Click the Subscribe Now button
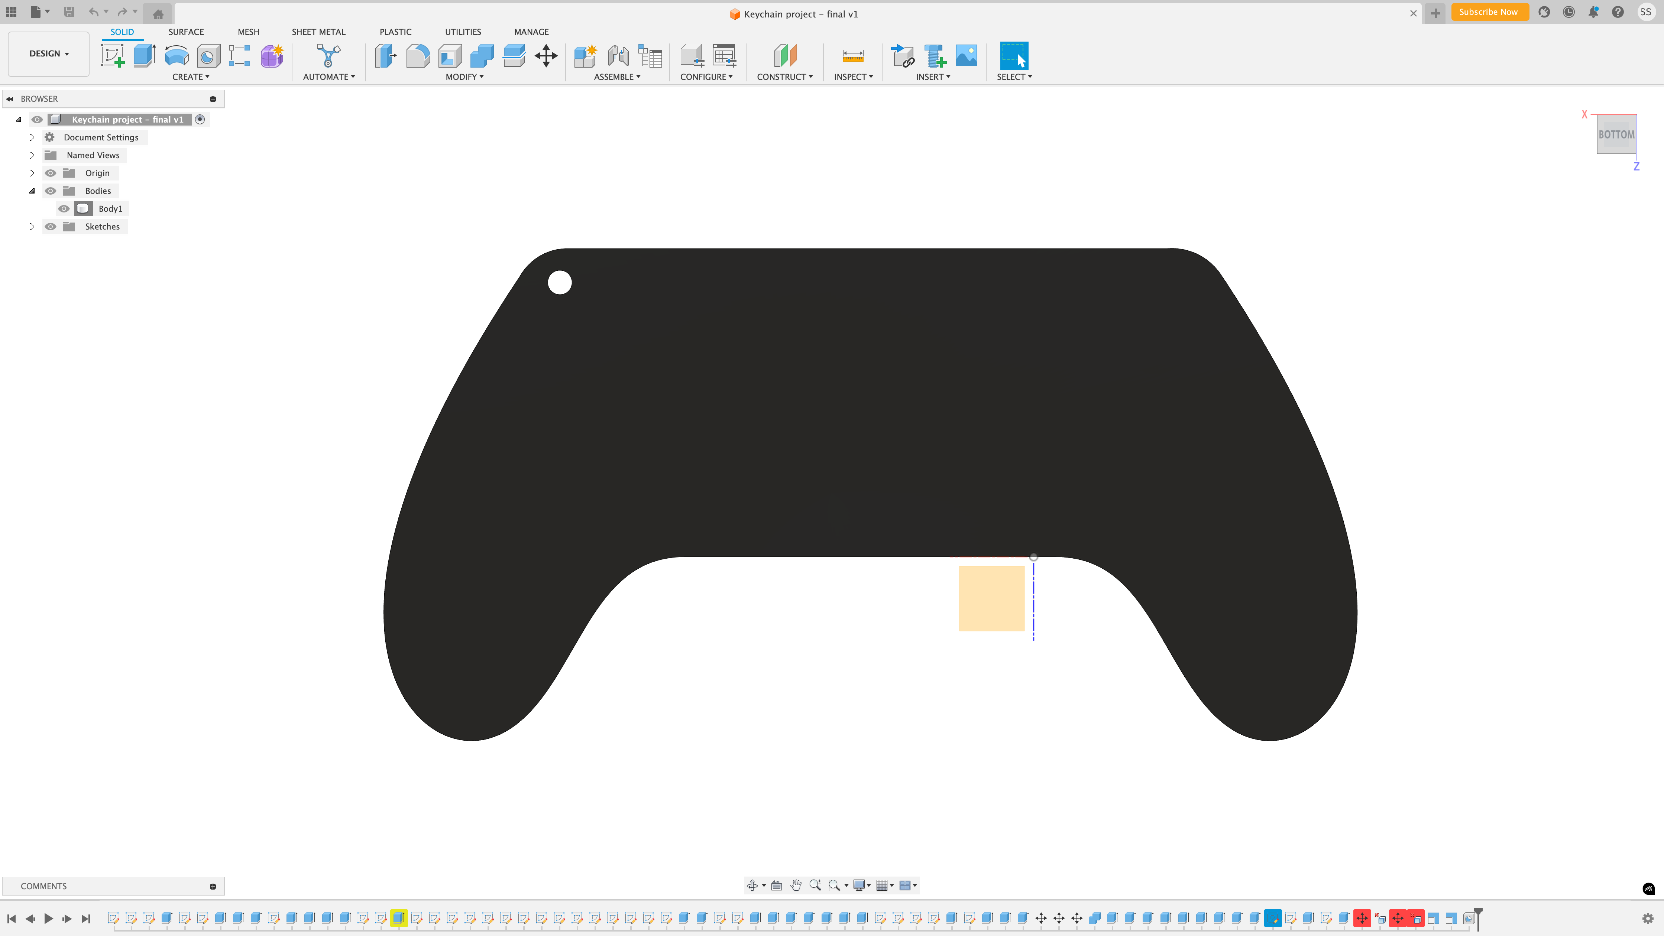1664x936 pixels. pyautogui.click(x=1488, y=12)
